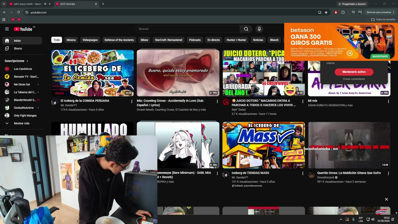Go back in browser history
This screenshot has width=398, height=224.
click(4, 12)
